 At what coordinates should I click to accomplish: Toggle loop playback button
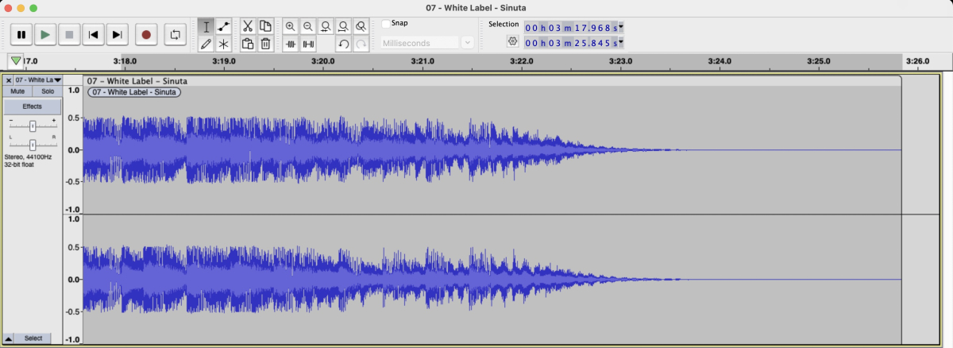(174, 35)
